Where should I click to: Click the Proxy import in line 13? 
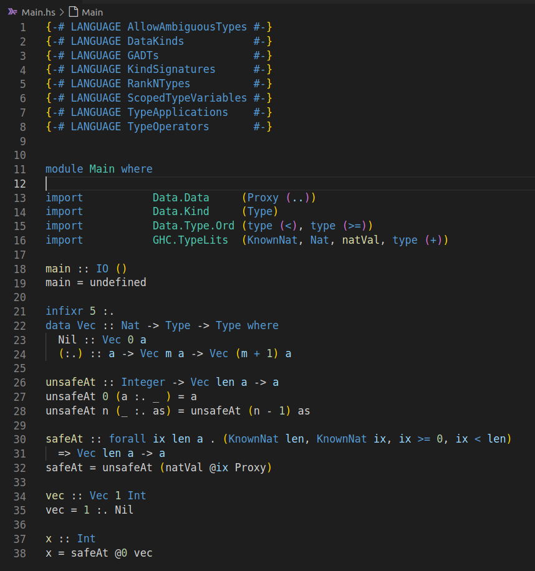(x=263, y=198)
